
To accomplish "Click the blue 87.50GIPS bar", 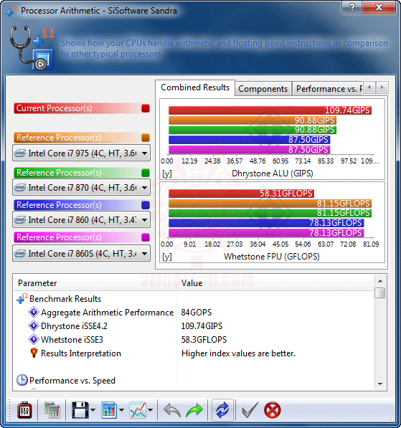I will [250, 140].
